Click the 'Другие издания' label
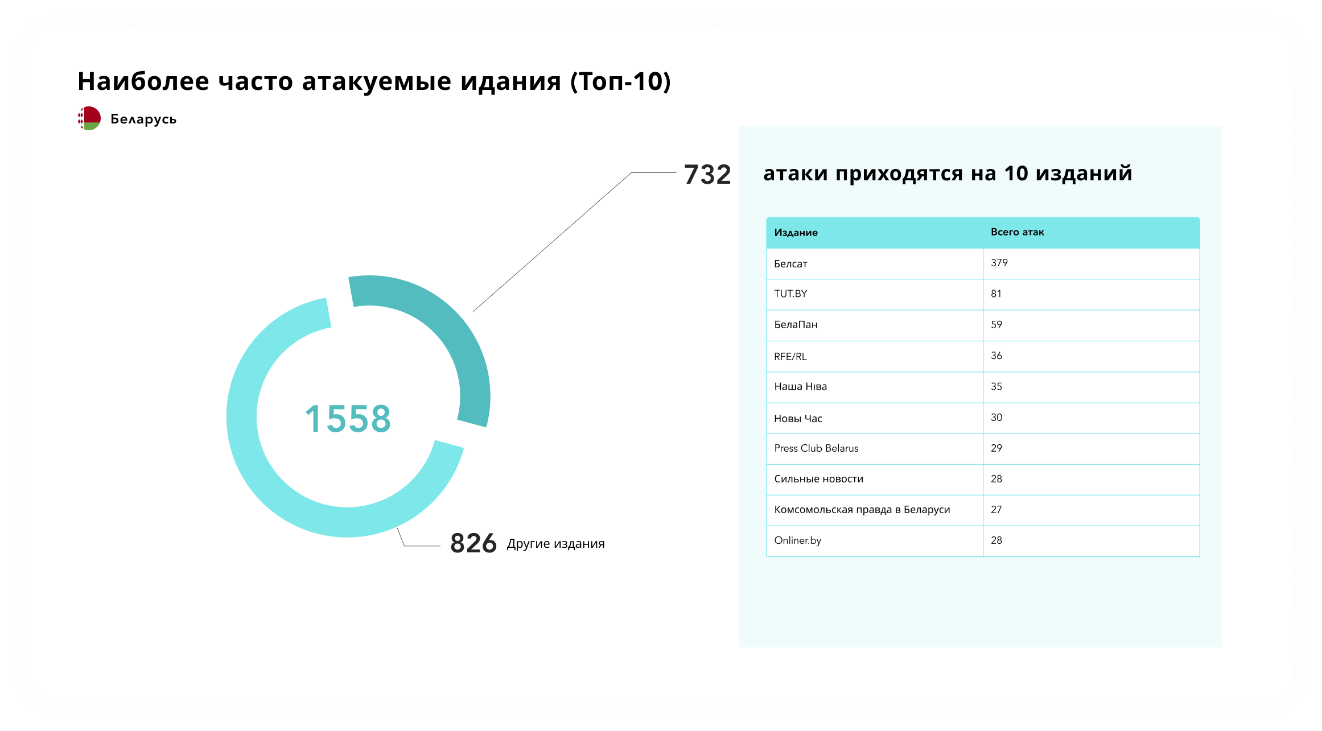Screen dimensions: 1322x731 [555, 544]
